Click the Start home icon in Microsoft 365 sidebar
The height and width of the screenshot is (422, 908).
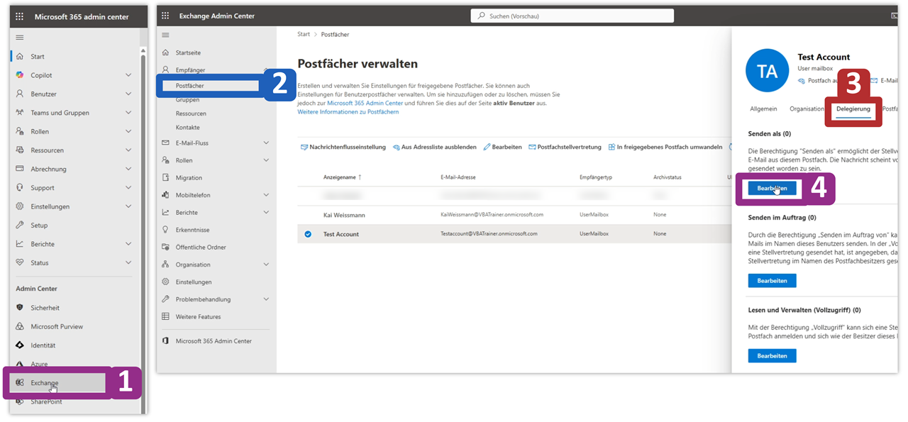[x=20, y=56]
